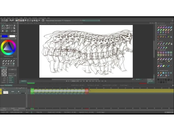Viewport: 174px width, 131px height.
Task: Click the New Project icon in toolbar
Action: pyautogui.click(x=2, y=21)
